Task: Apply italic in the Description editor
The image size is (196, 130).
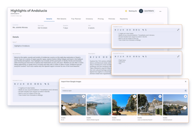Action: point(93,57)
